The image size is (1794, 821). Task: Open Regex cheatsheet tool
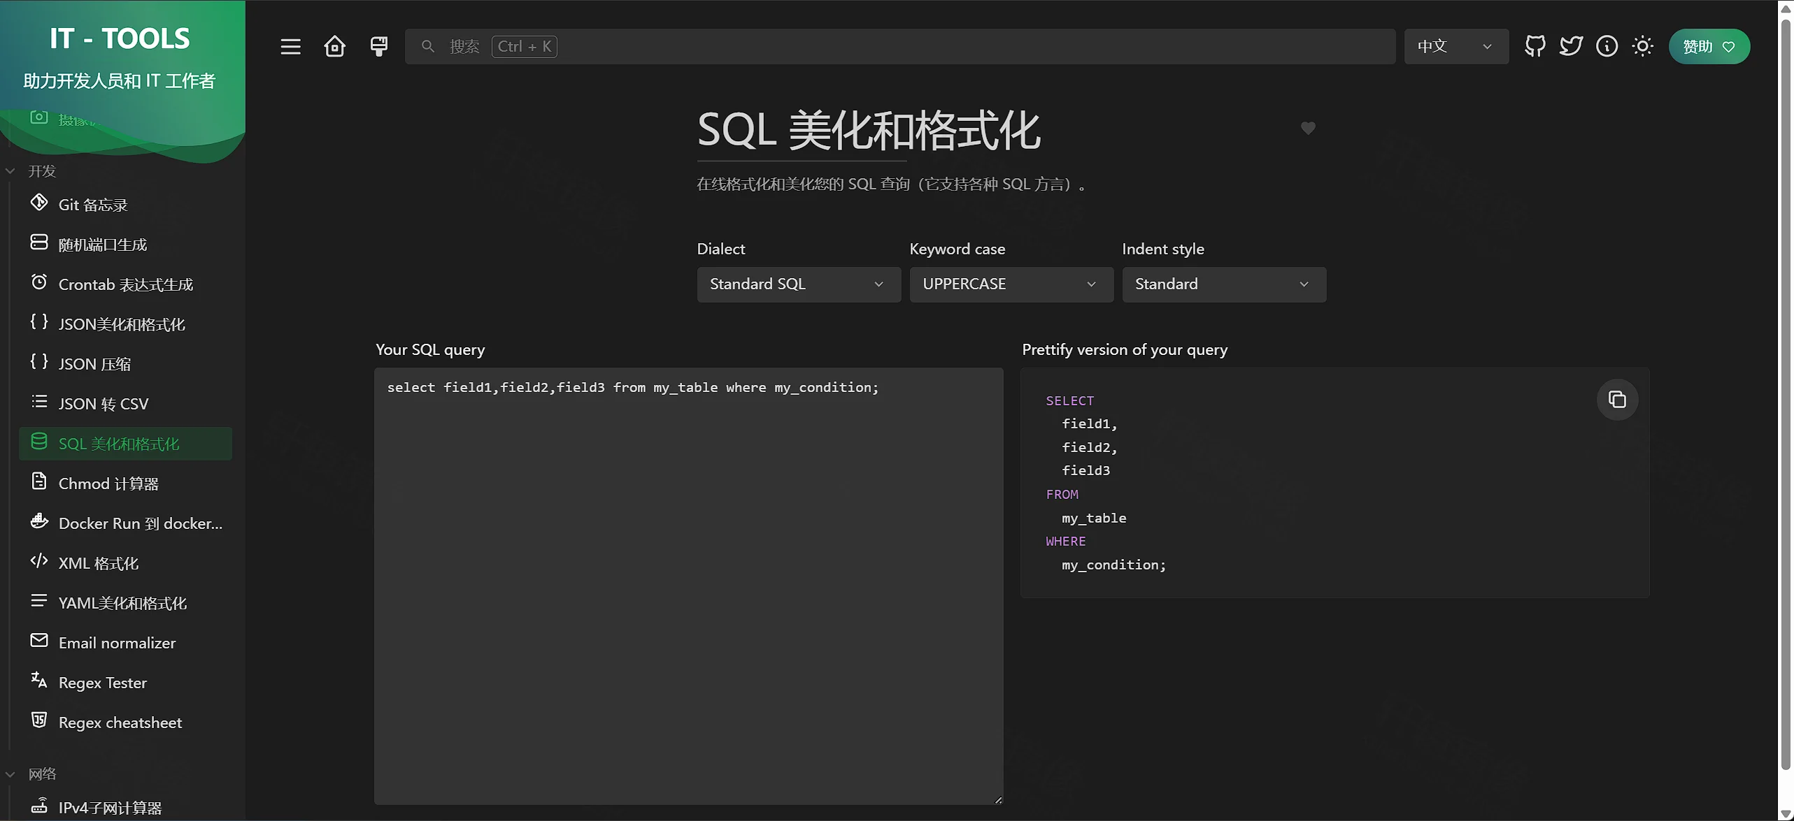(x=126, y=722)
